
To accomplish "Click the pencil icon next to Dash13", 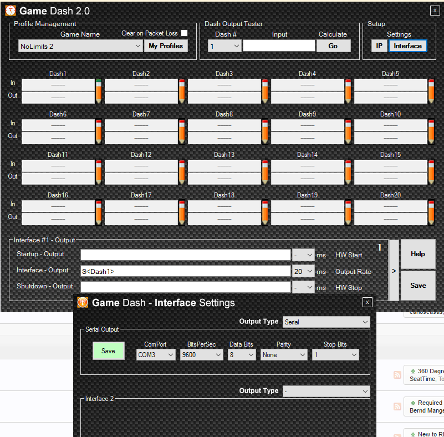I will [265, 172].
